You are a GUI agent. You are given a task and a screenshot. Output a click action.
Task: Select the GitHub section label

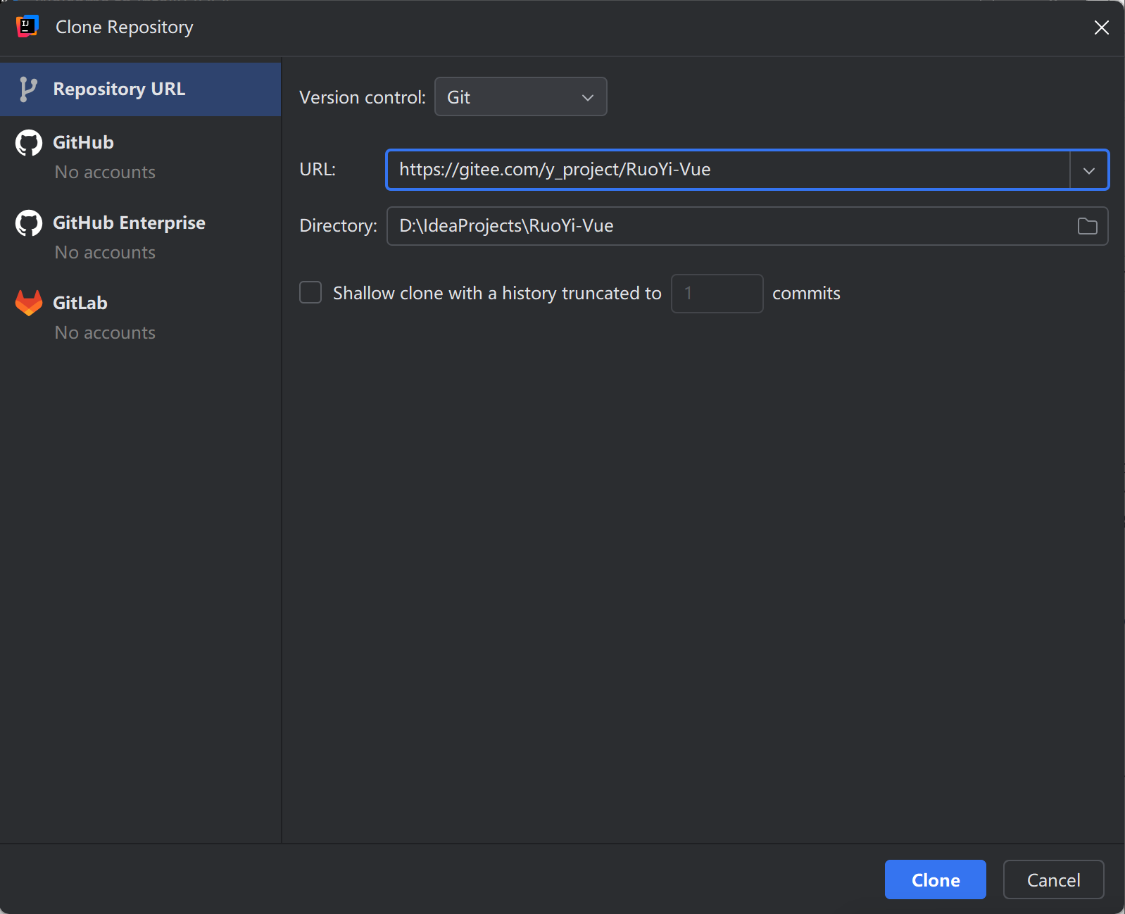click(83, 143)
